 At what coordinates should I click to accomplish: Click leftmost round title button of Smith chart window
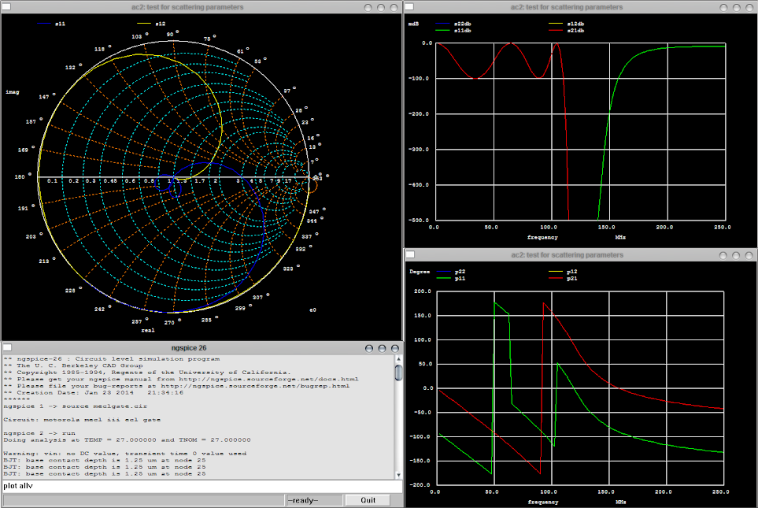[368, 8]
